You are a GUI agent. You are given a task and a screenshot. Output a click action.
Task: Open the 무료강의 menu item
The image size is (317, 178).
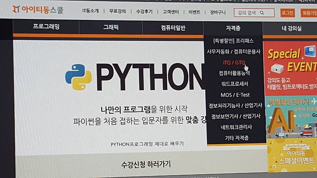pos(118,11)
